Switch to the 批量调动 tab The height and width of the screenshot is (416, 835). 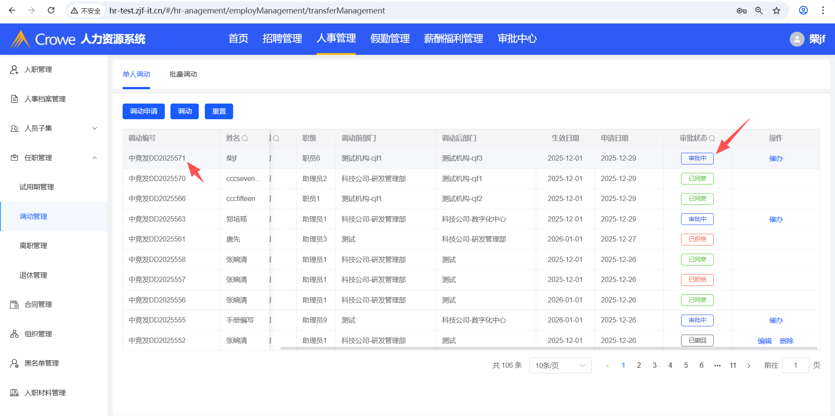pyautogui.click(x=183, y=74)
